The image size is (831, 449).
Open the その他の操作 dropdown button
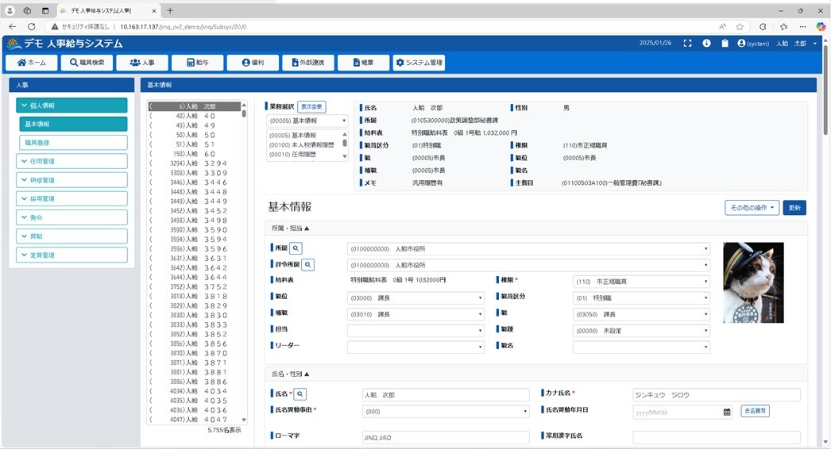coord(751,208)
